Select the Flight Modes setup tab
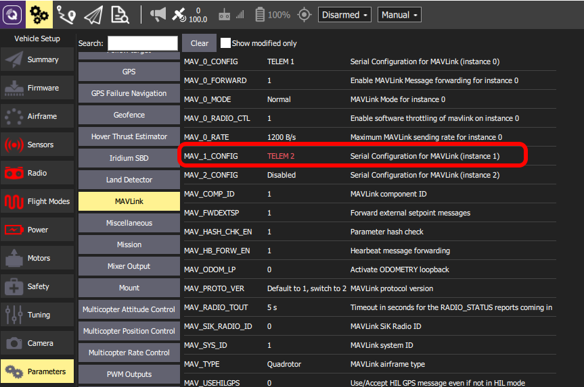This screenshot has width=584, height=387. (37, 201)
